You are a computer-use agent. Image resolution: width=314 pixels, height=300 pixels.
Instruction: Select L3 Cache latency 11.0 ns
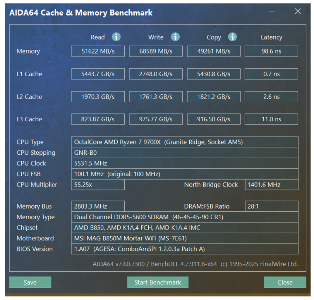[271, 119]
